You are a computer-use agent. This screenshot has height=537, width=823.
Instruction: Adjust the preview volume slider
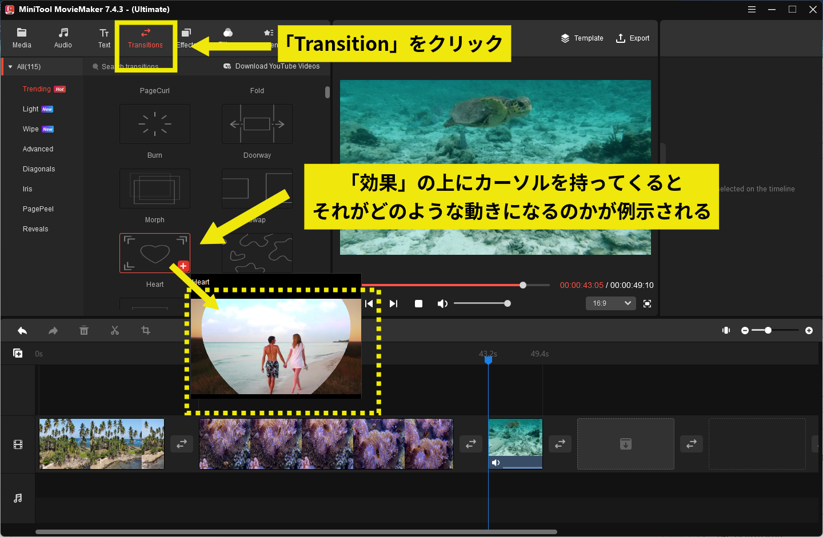coord(481,303)
